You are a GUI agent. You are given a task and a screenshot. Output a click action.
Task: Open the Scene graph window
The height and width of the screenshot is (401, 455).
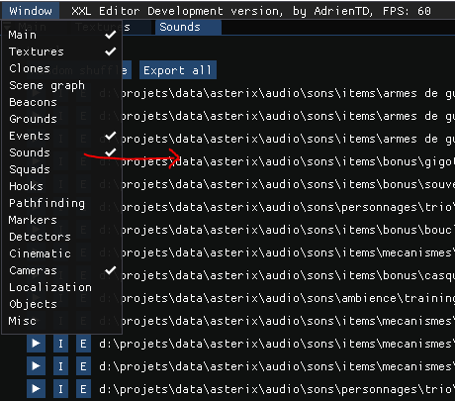[62, 85]
